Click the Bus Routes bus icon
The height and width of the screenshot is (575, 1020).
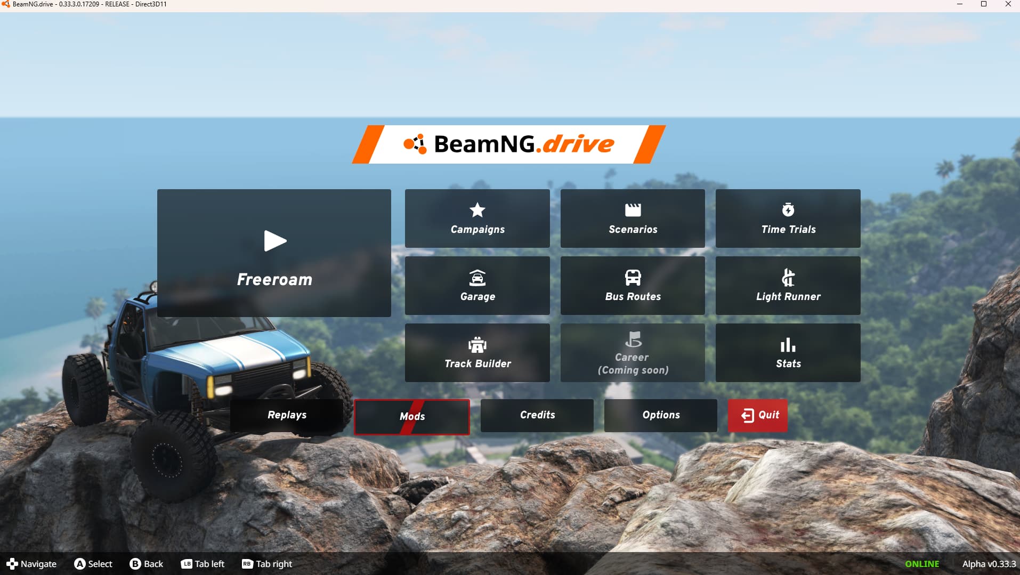[633, 278]
